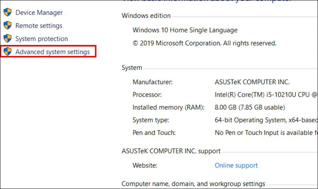
Task: Select the ASUSTeK COMPUTER INC. manufacturer value
Action: click(252, 82)
